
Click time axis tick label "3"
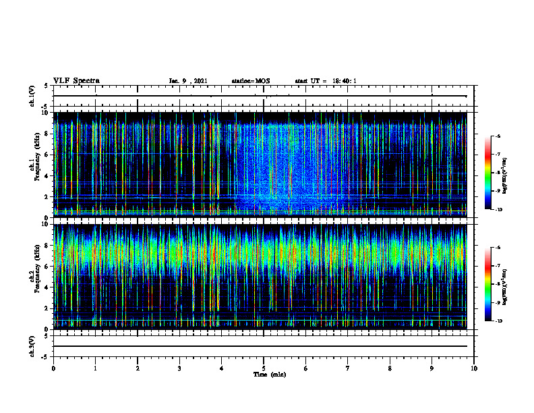point(179,368)
